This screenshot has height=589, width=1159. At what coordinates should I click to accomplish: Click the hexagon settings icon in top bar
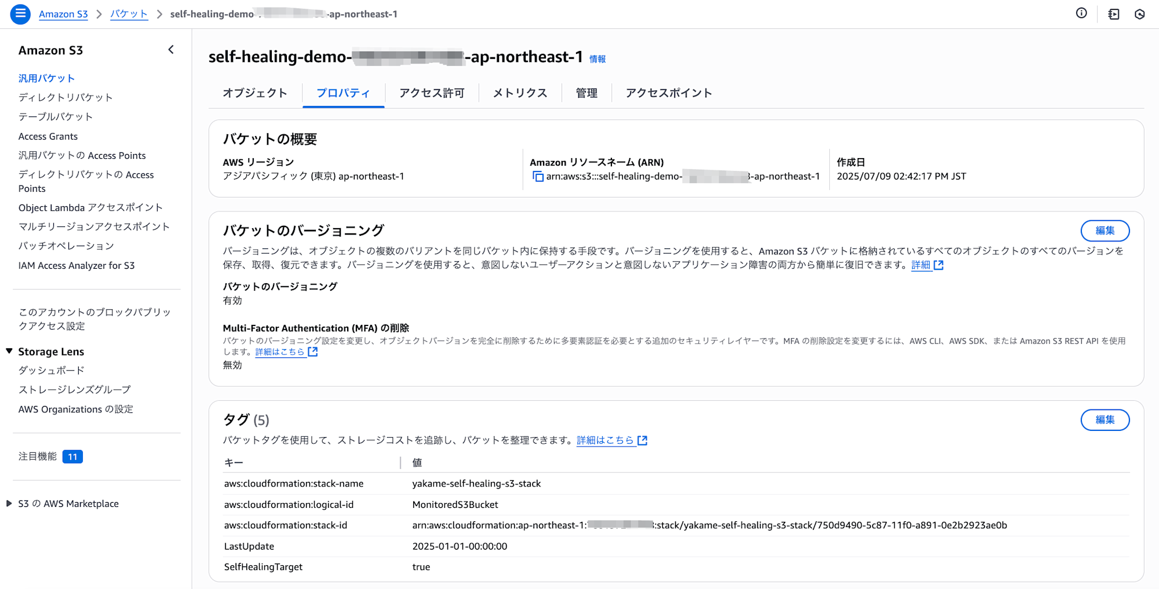tap(1139, 14)
